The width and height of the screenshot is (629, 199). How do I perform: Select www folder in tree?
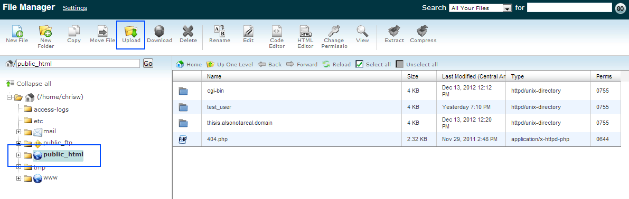pos(50,177)
